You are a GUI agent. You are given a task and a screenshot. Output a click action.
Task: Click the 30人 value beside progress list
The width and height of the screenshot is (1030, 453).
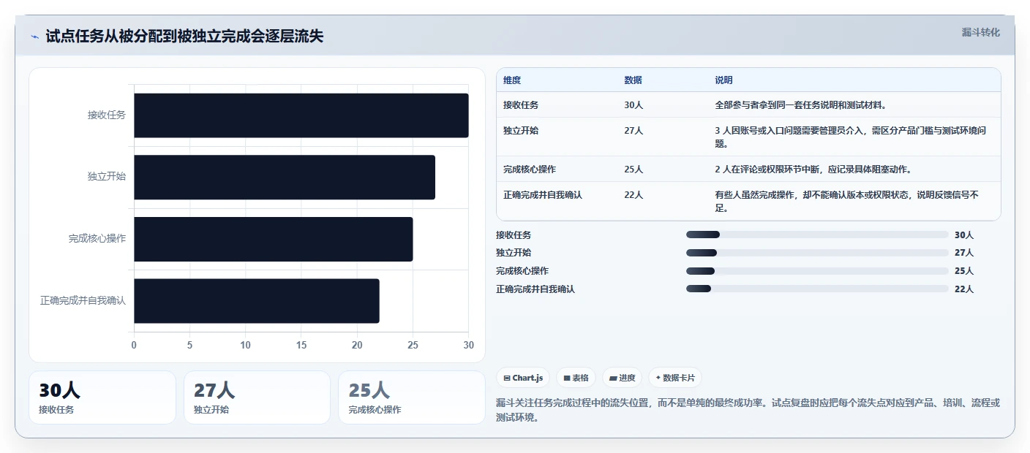[x=964, y=235]
